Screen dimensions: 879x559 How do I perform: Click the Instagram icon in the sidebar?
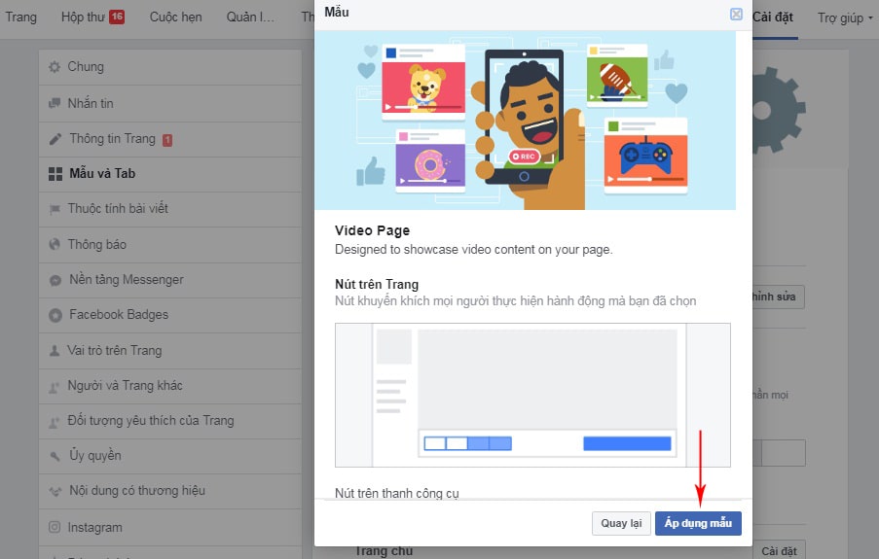[x=55, y=527]
